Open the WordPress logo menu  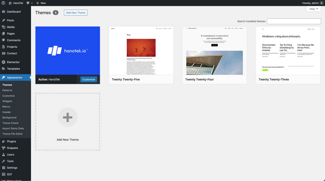click(x=3, y=3)
